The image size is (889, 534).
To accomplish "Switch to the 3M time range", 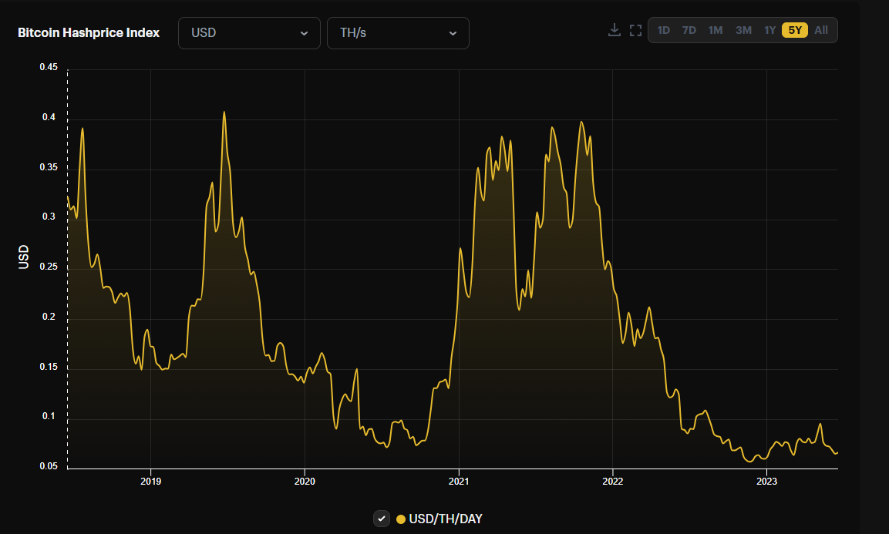I will pos(743,31).
